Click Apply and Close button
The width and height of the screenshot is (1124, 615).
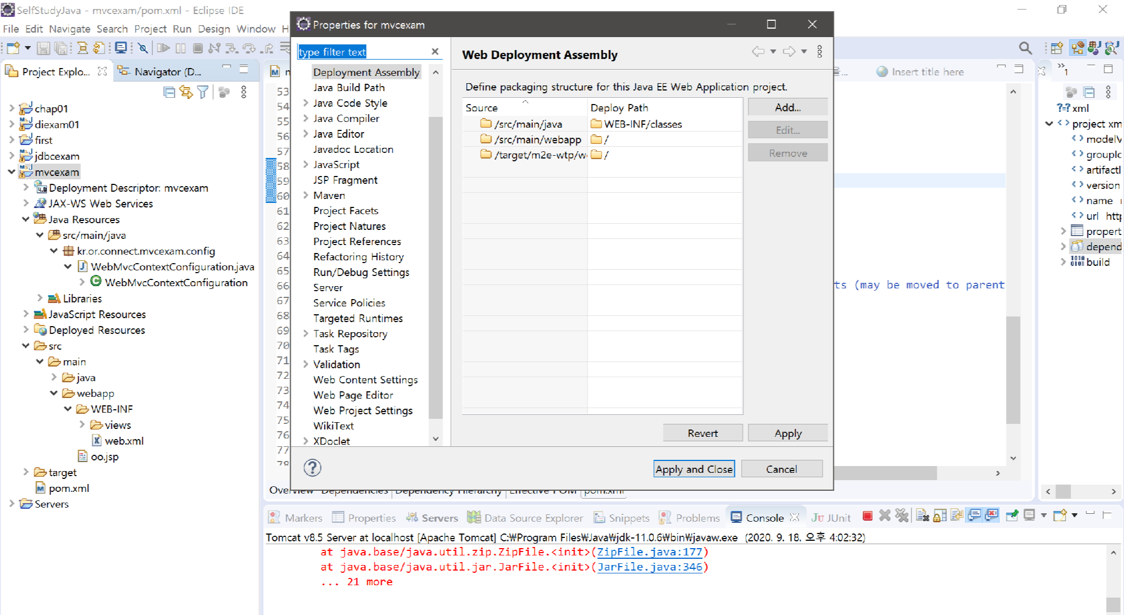coord(694,469)
